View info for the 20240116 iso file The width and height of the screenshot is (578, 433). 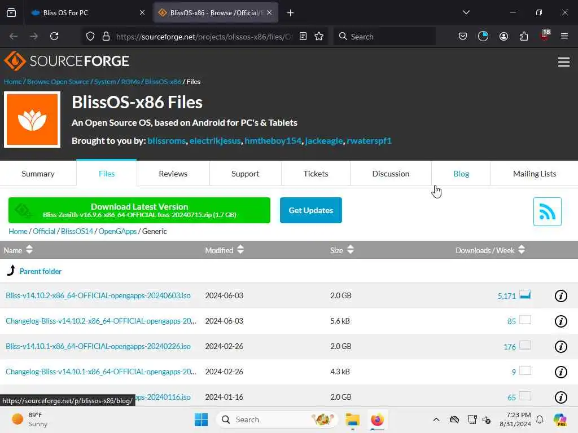(x=561, y=397)
